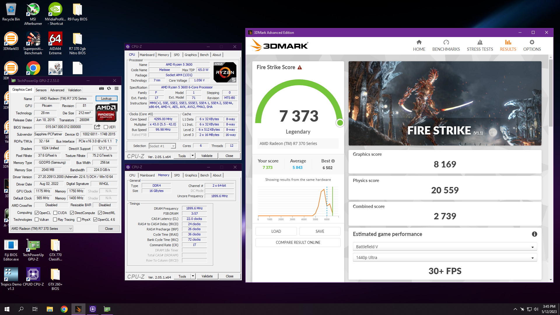The width and height of the screenshot is (560, 315).
Task: Open taskbar clock showing 3:45 PM
Action: (549, 309)
